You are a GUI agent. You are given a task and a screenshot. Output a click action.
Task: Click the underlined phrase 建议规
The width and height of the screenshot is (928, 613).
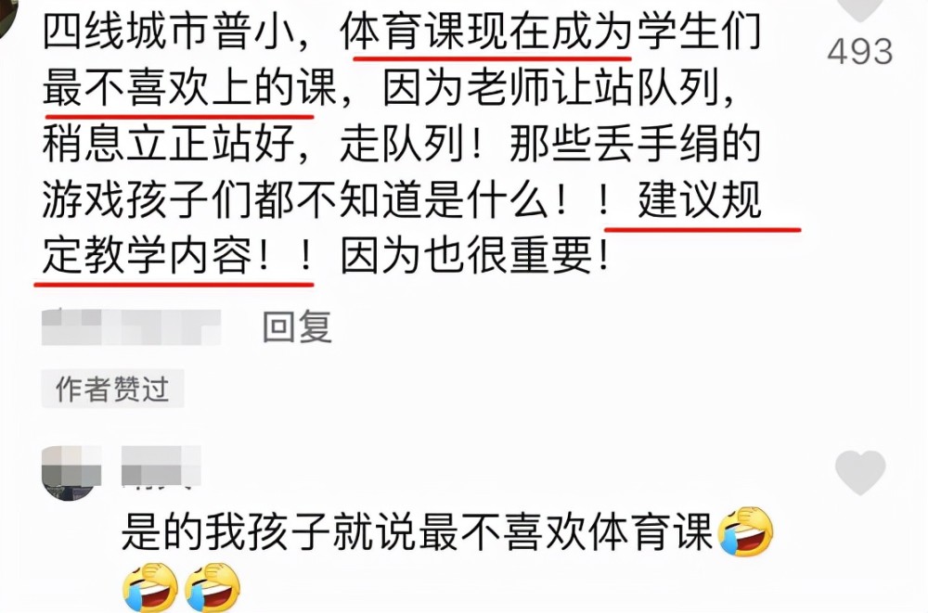point(699,200)
